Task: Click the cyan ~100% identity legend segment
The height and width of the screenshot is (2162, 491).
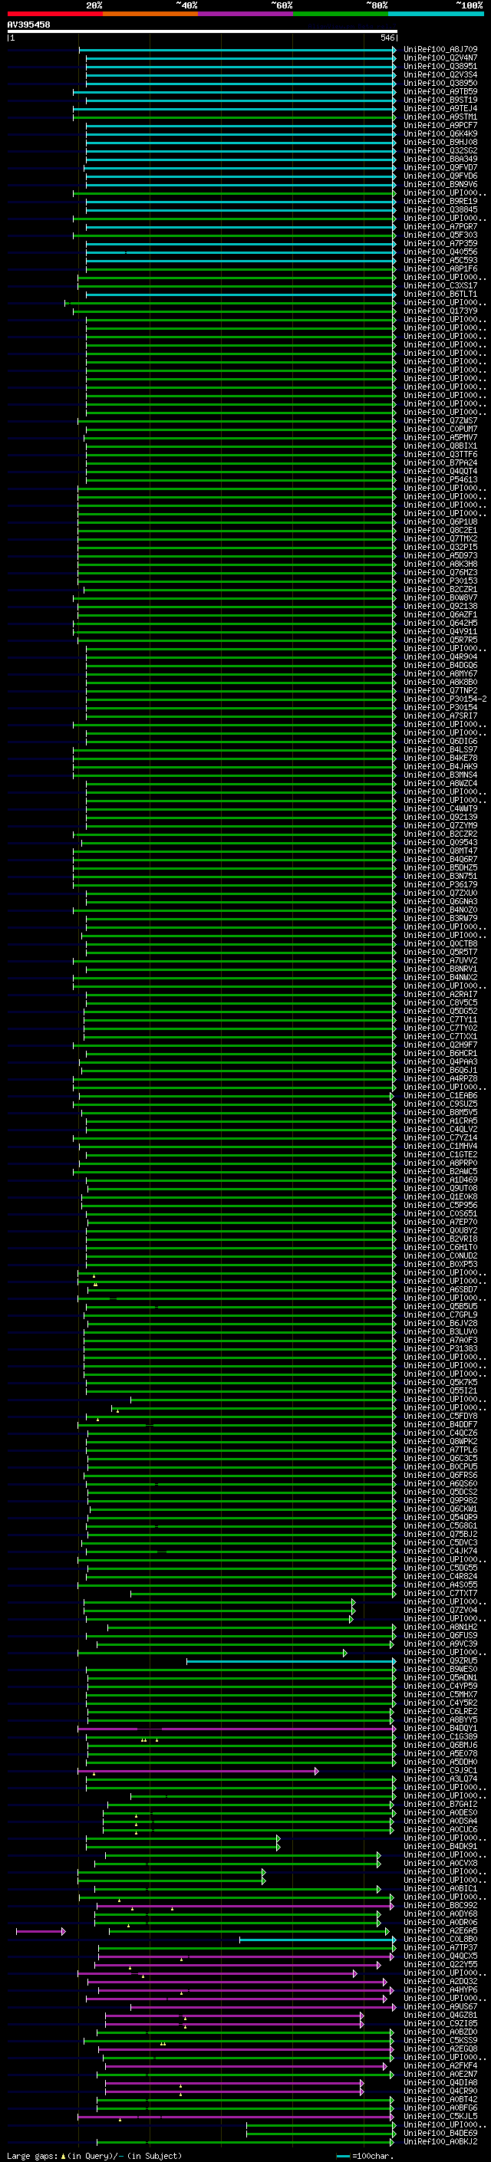Action: [x=437, y=15]
